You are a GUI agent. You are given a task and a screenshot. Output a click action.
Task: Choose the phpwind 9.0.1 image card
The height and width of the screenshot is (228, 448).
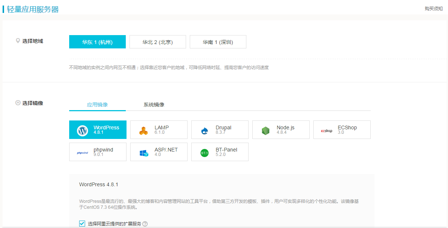98,152
